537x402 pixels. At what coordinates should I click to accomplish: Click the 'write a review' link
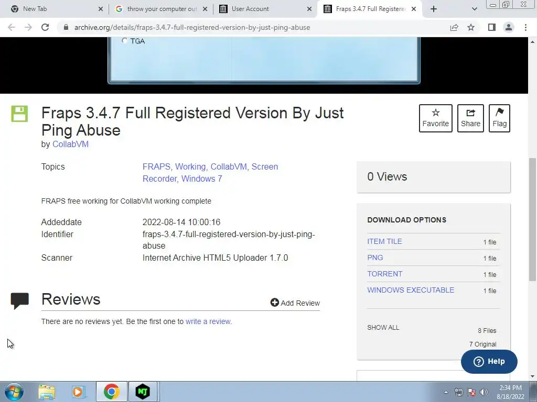208,322
